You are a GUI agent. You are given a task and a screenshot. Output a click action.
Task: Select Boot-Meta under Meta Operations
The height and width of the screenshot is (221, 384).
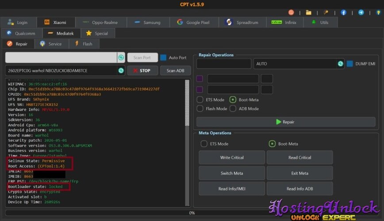click(272, 144)
